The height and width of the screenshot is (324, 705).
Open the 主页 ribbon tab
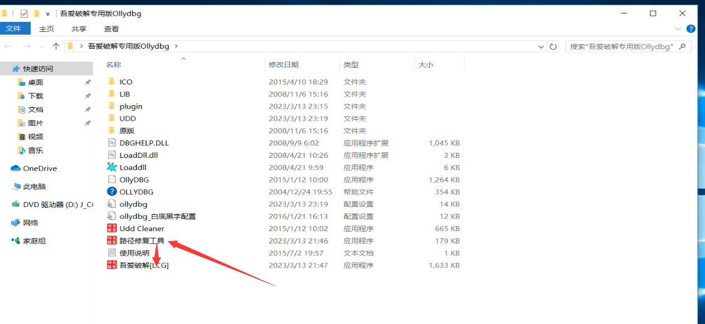point(46,29)
